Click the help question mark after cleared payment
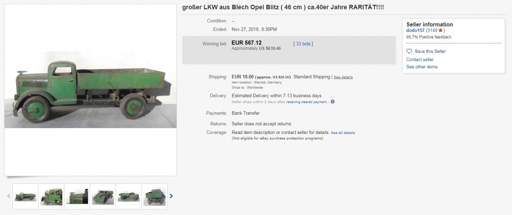The width and height of the screenshot is (512, 215). point(332,102)
